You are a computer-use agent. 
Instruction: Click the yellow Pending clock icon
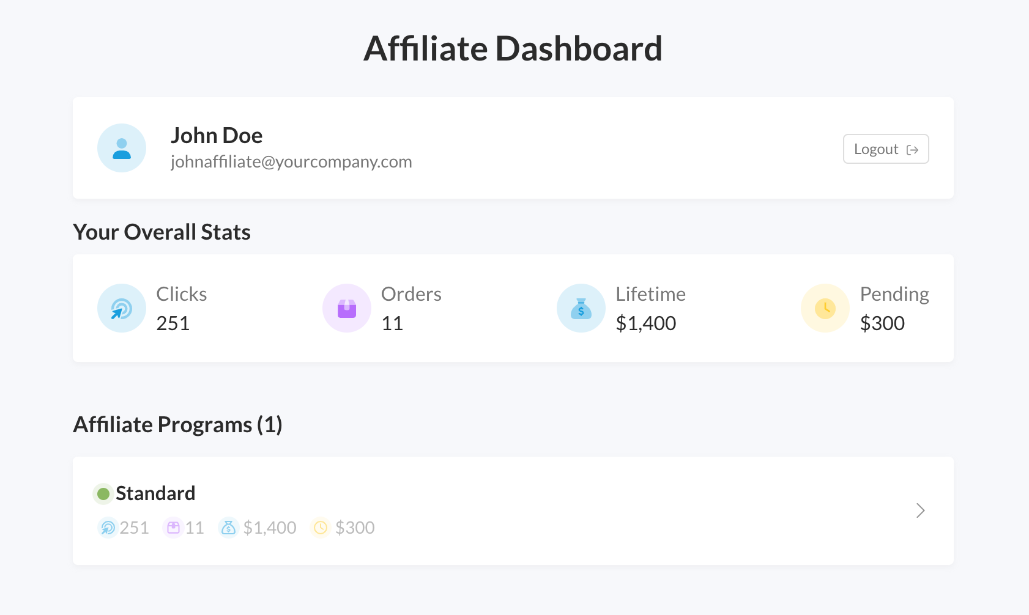(x=825, y=308)
